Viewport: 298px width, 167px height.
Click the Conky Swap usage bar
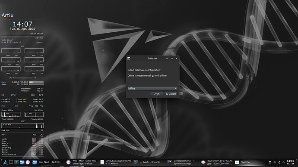pyautogui.click(x=36, y=84)
